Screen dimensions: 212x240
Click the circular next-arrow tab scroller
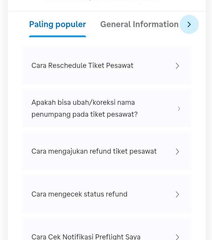coord(189,24)
